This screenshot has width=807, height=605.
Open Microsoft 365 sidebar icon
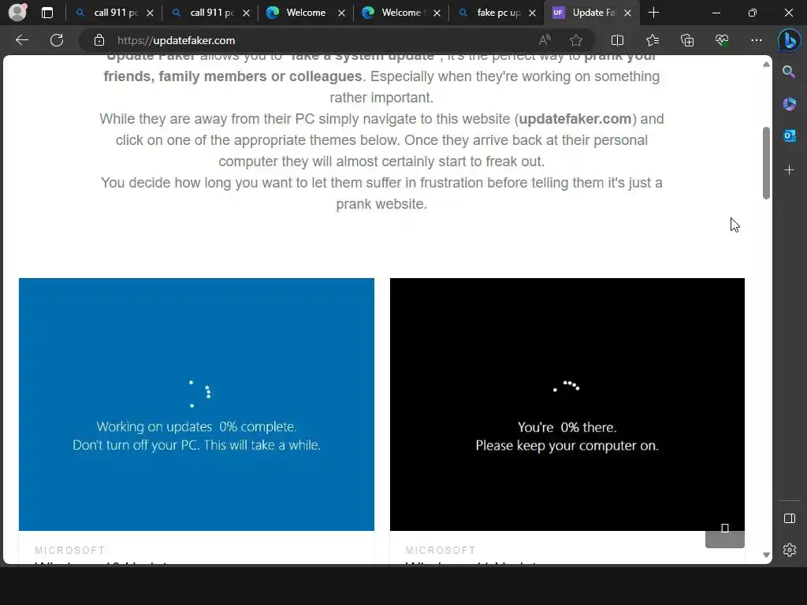click(789, 105)
